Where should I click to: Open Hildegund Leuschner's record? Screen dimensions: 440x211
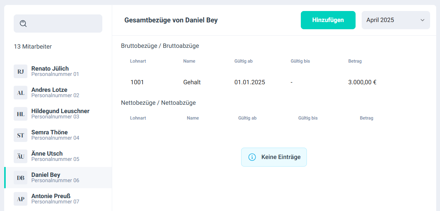tap(60, 111)
